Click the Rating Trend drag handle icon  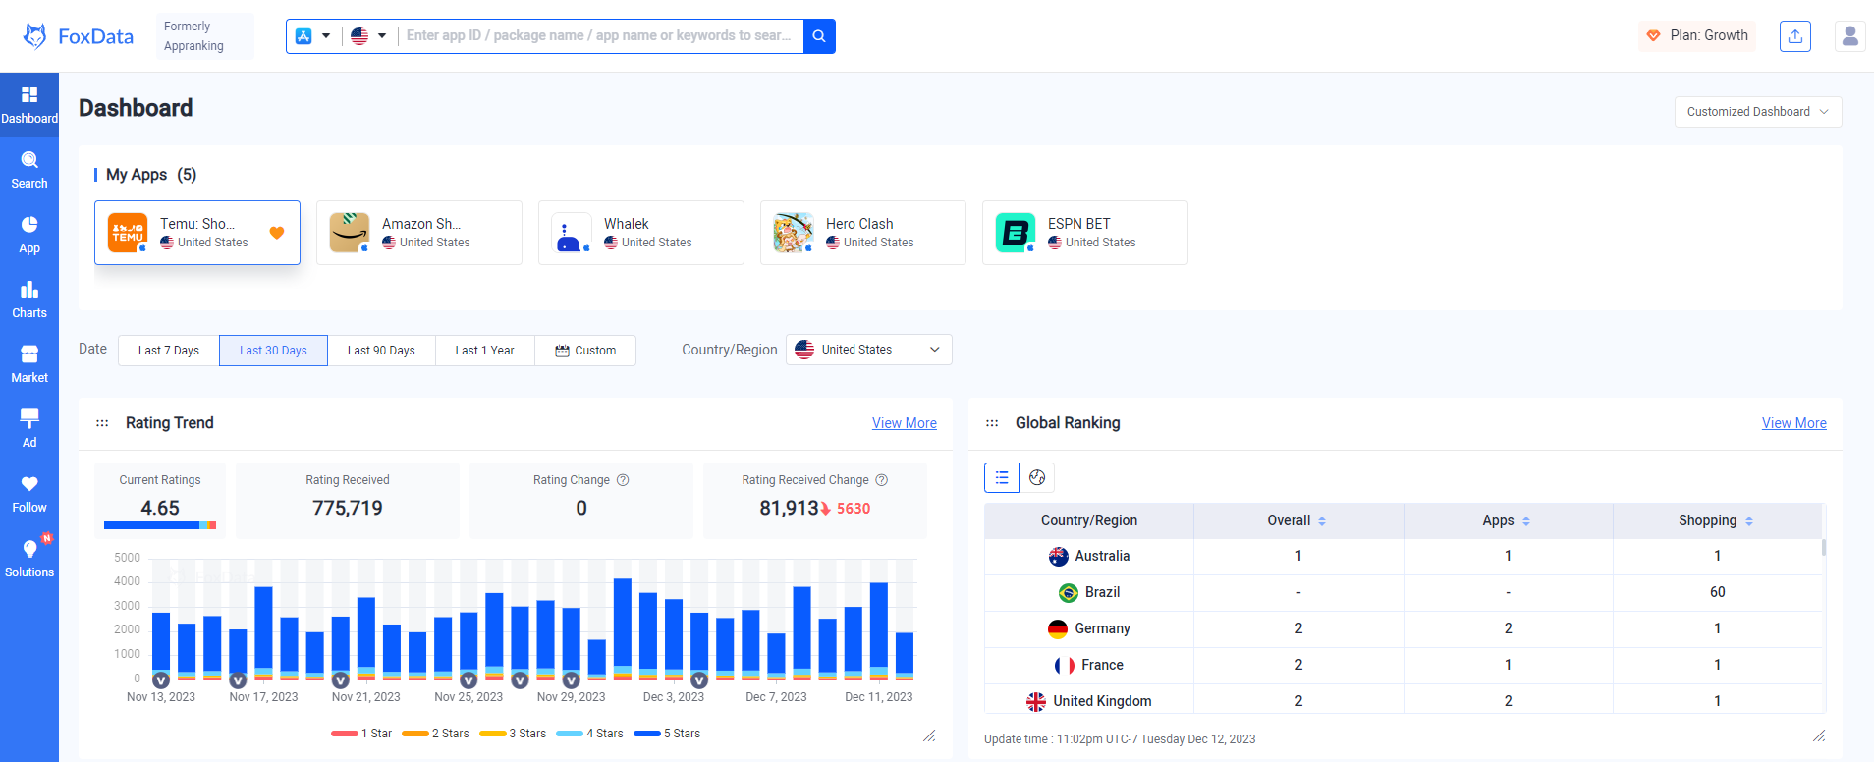click(102, 423)
